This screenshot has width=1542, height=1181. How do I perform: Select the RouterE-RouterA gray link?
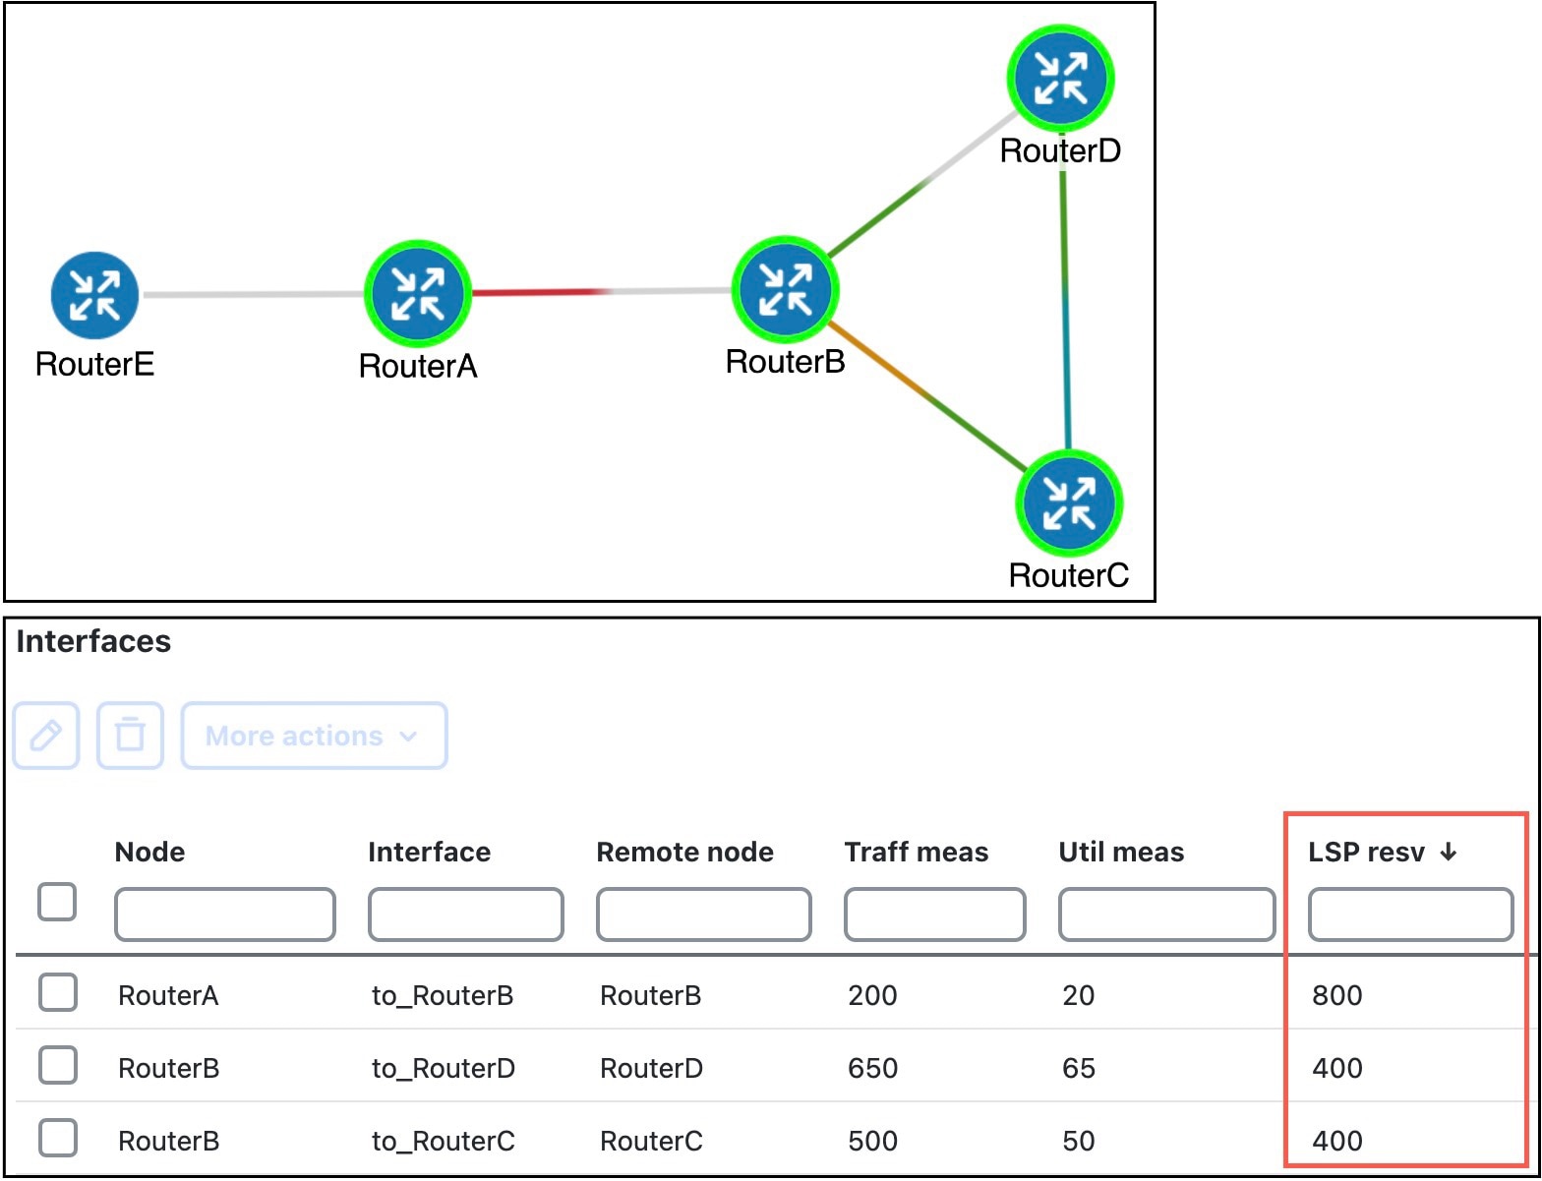253,294
